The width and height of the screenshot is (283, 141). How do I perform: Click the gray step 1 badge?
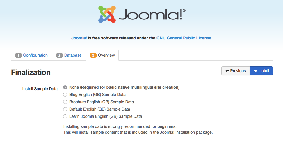18,55
